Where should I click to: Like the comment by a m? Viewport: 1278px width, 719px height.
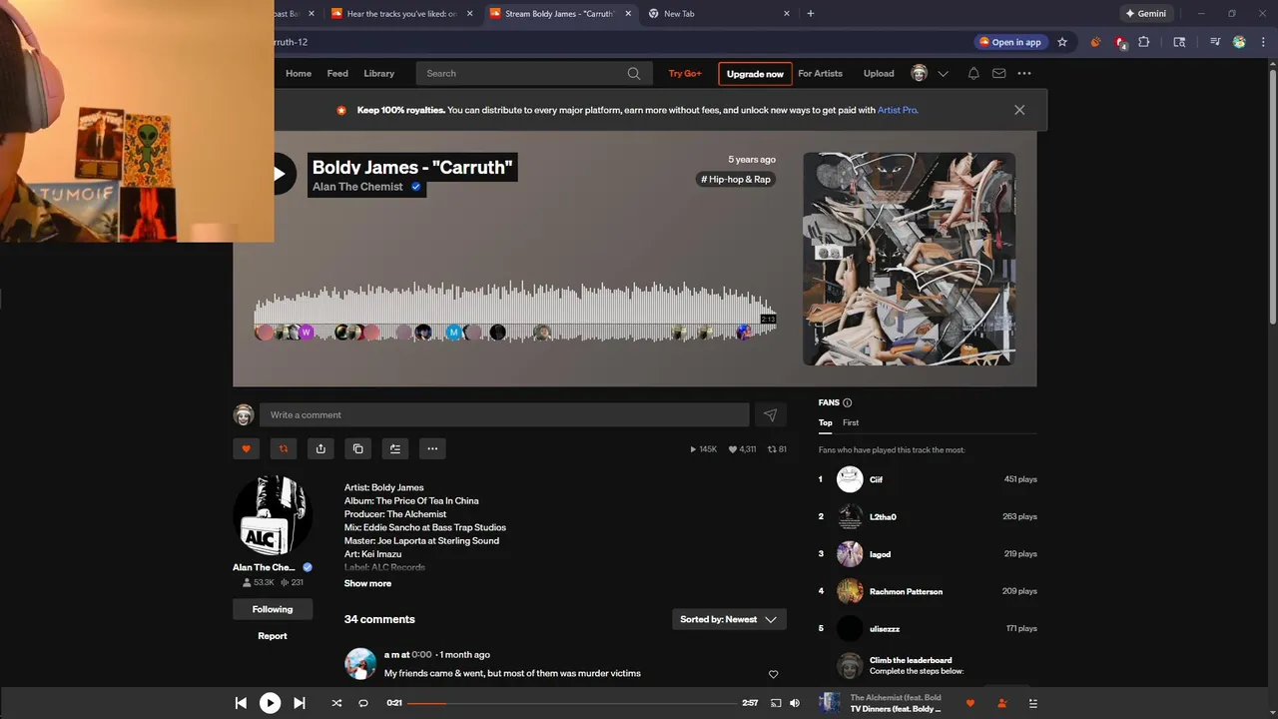tap(773, 674)
